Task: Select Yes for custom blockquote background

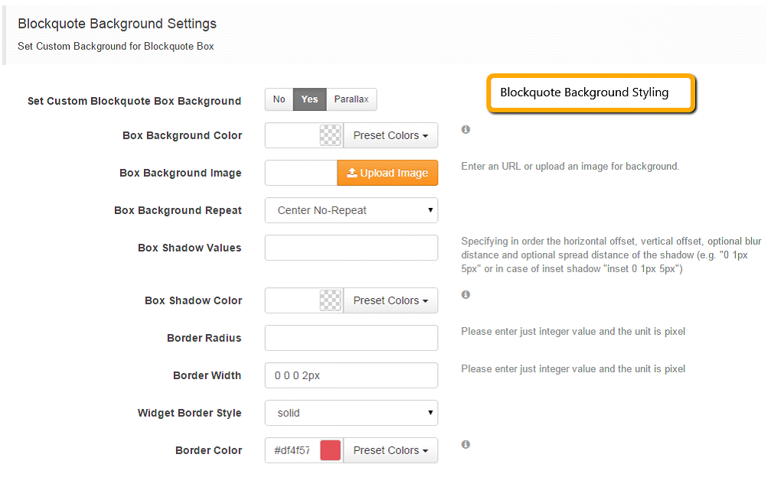Action: 309,99
